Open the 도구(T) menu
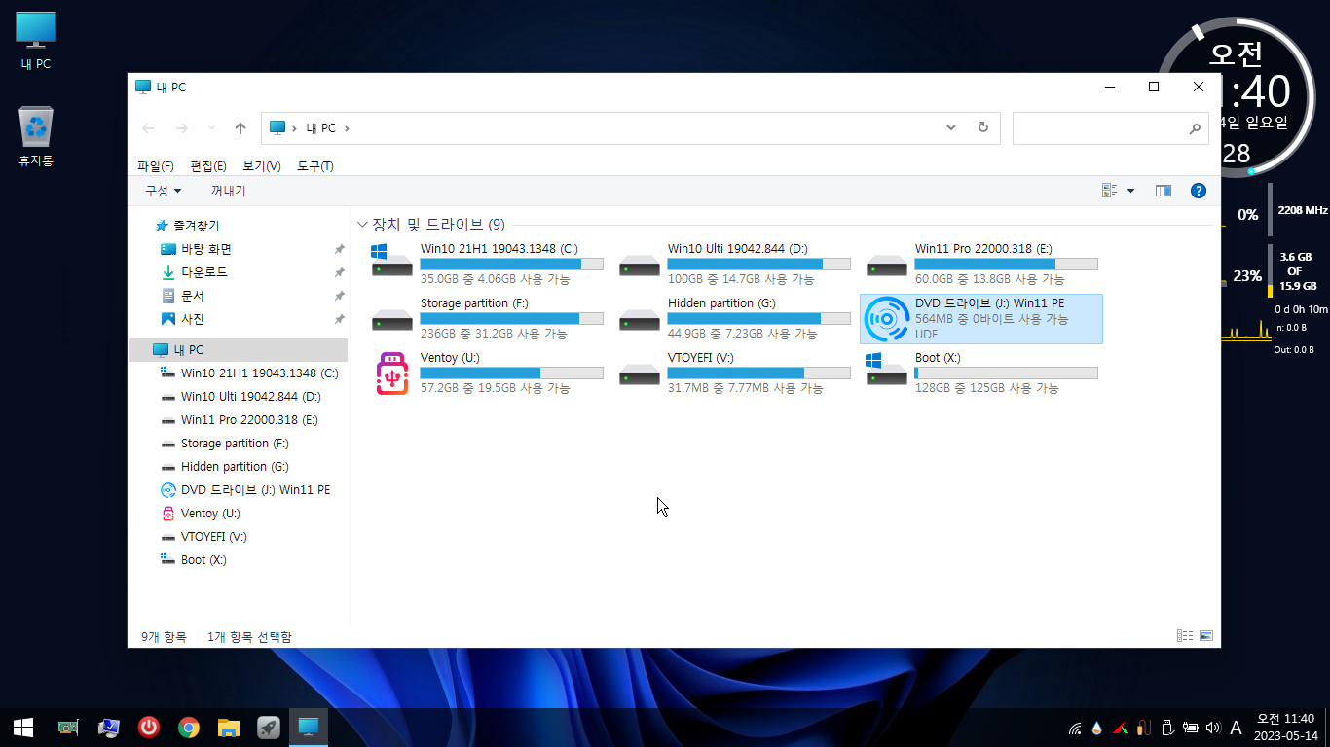 click(x=315, y=166)
